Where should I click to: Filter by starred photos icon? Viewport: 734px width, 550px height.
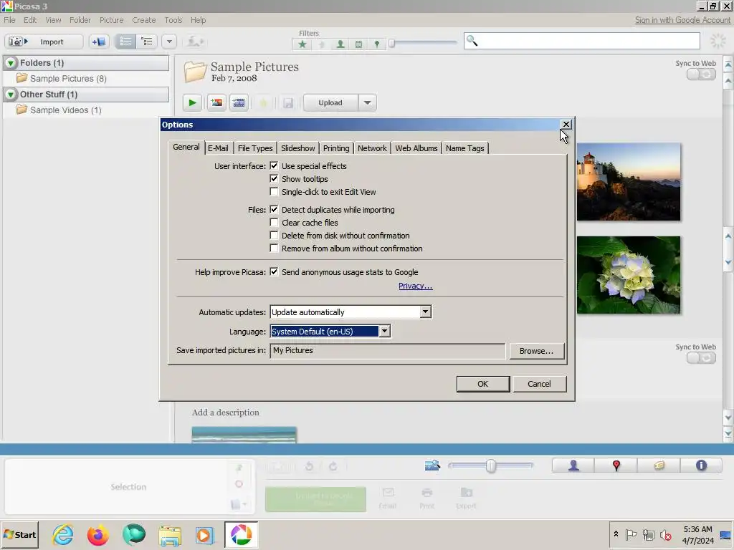tap(302, 44)
